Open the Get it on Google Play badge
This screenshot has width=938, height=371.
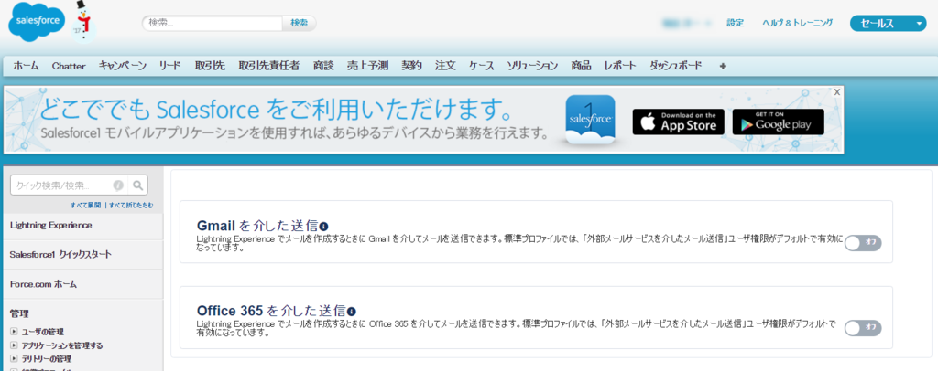click(779, 122)
